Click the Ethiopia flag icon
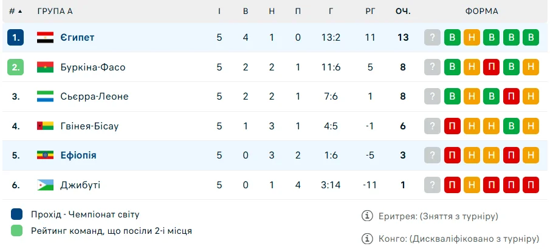Viewport: 550px width, 249px height. point(46,155)
